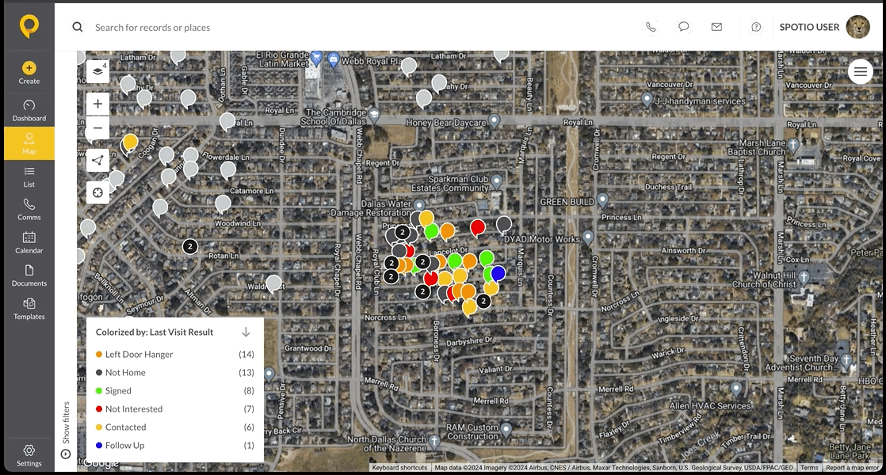This screenshot has height=475, width=886.
Task: Select Contacted legend row
Action: pyautogui.click(x=175, y=427)
